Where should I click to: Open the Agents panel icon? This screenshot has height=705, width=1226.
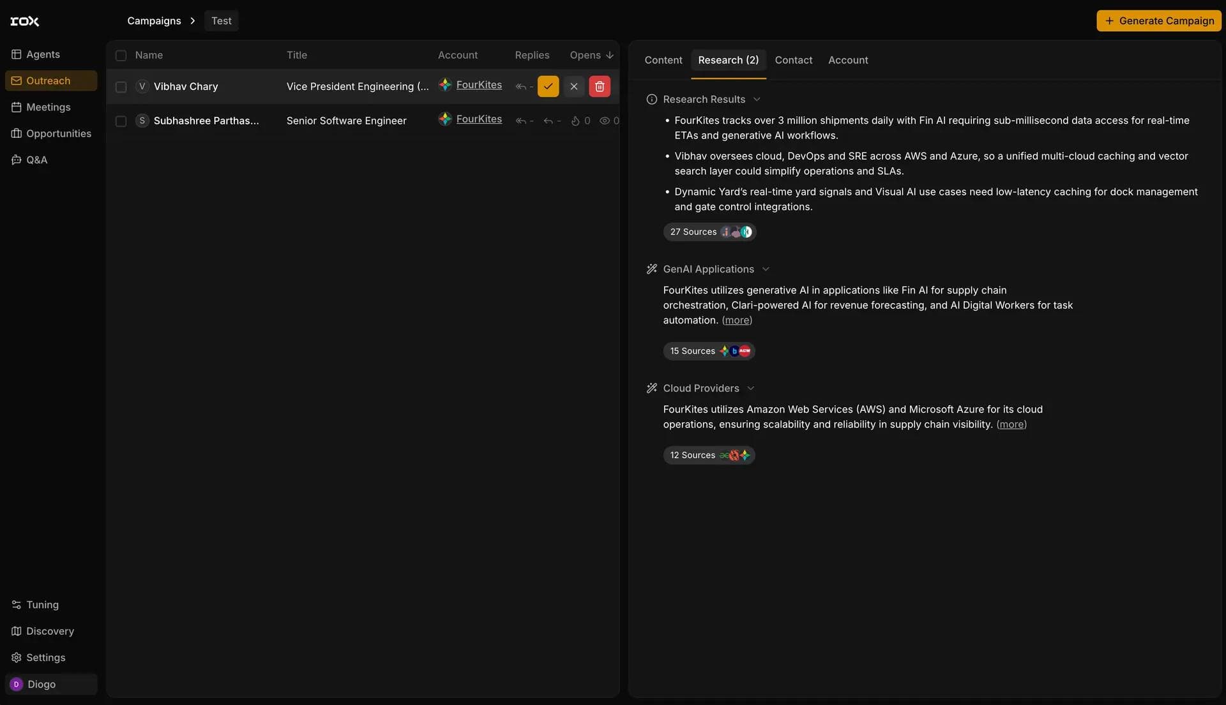[x=17, y=54]
